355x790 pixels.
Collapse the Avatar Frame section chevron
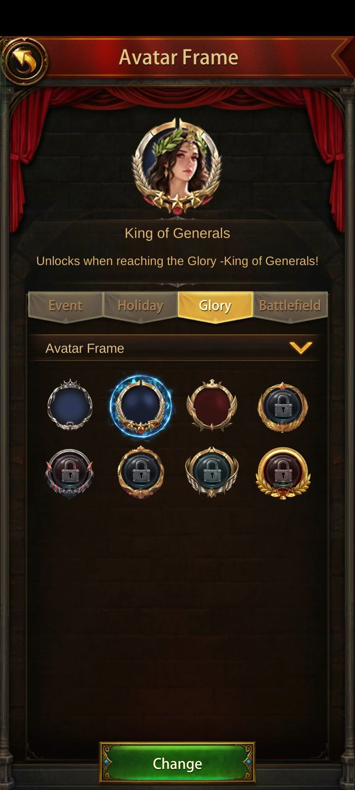click(x=300, y=348)
